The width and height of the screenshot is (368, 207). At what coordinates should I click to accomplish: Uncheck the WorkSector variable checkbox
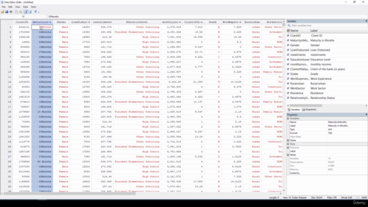(x=288, y=88)
